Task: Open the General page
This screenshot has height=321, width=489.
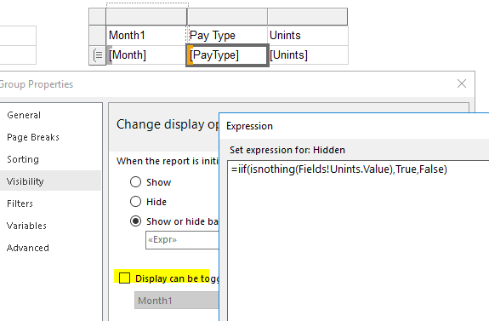Action: point(24,115)
